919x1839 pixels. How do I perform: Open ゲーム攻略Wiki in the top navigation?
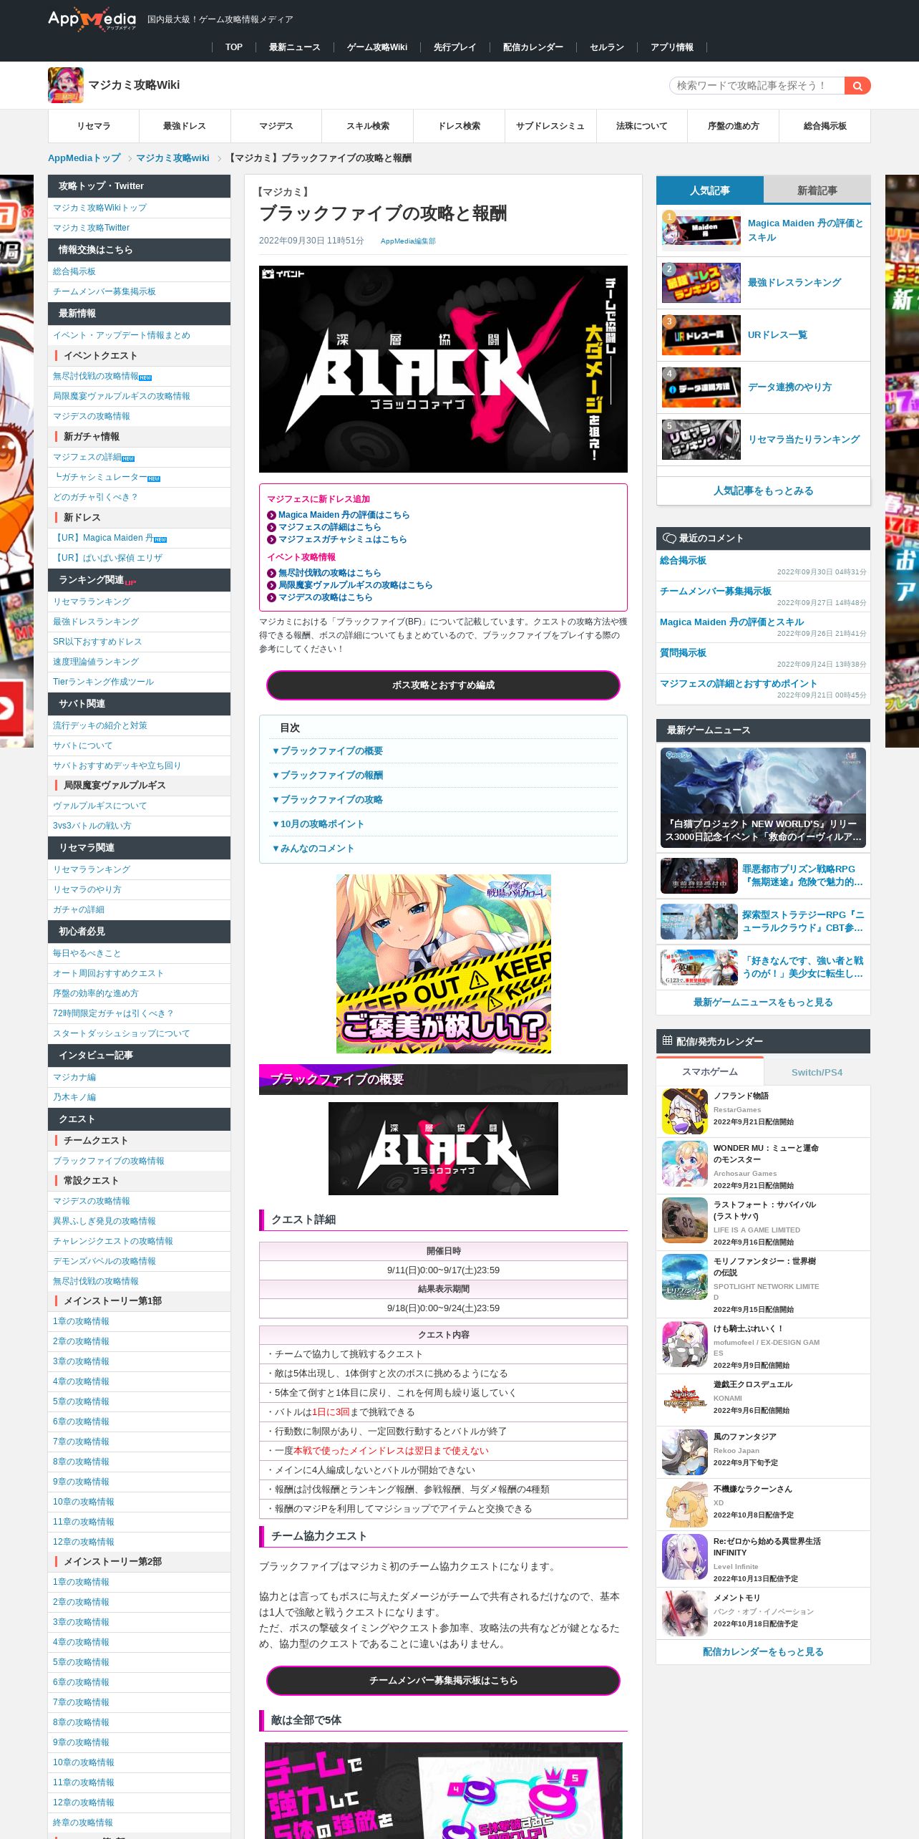(x=377, y=47)
